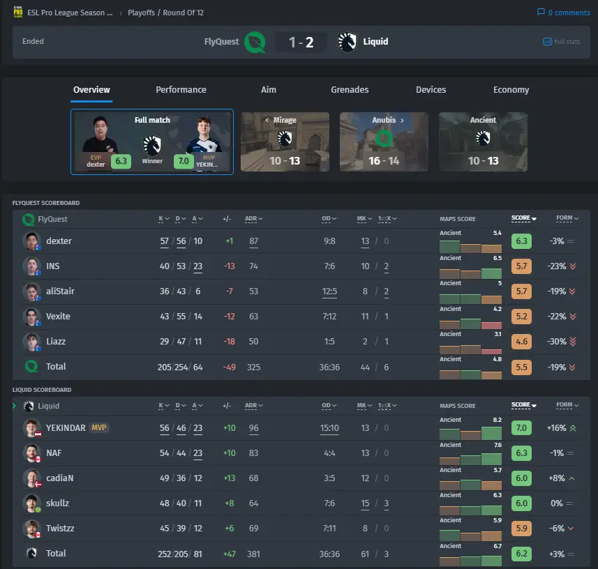Screen dimensions: 598x569
Task: Click Liquid logo in Total row
Action: click(31, 553)
